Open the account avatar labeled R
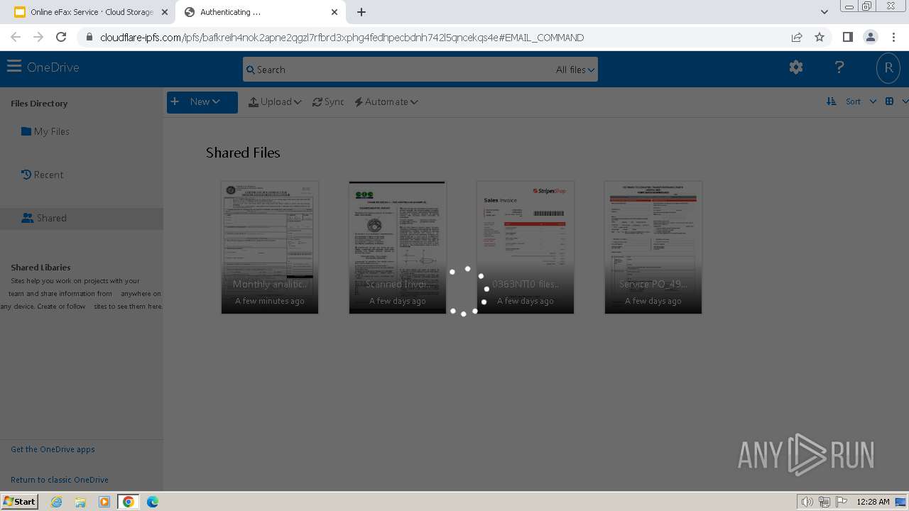Viewport: 909px width, 511px height. pos(888,67)
